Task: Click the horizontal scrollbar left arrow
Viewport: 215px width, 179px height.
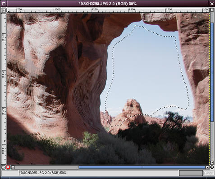Action: (13, 167)
